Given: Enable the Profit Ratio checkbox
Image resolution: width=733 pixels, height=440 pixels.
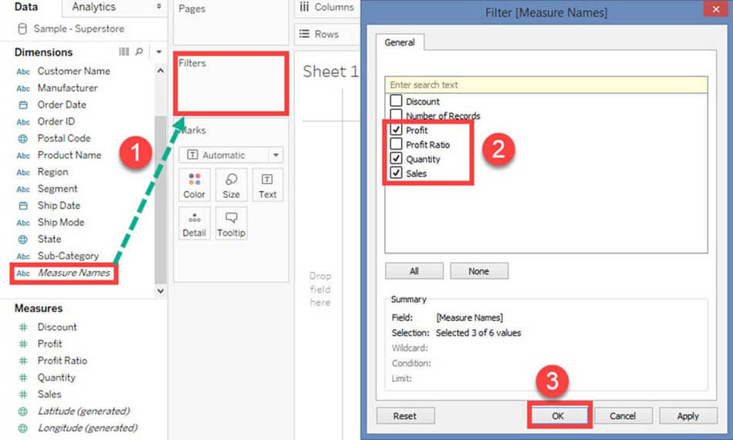Looking at the screenshot, I should [x=396, y=145].
